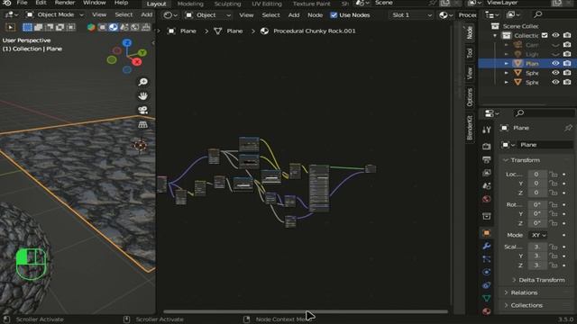577x324 pixels.
Task: Lock the Scale Z value
Action: [553, 265]
